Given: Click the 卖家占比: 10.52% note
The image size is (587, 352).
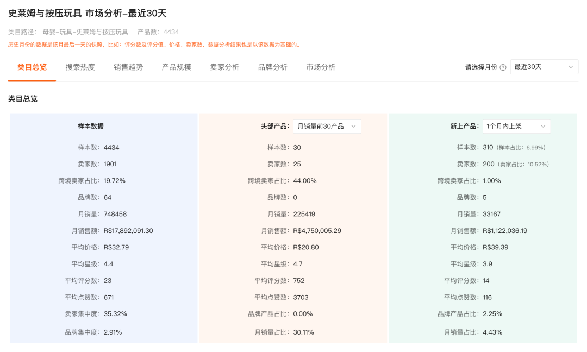Looking at the screenshot, I should coord(523,164).
